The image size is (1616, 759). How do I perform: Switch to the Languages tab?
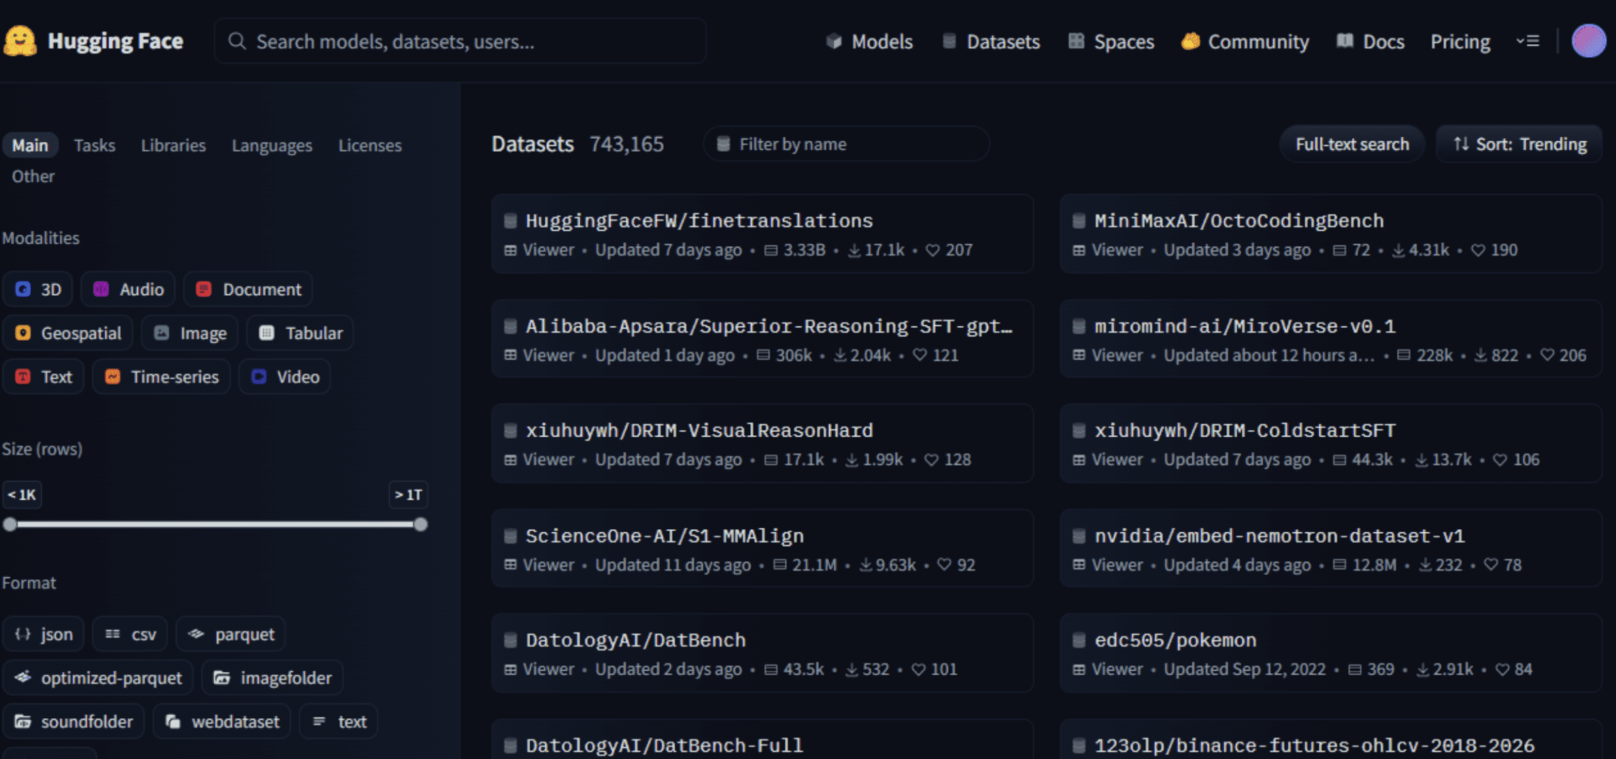[x=271, y=145]
